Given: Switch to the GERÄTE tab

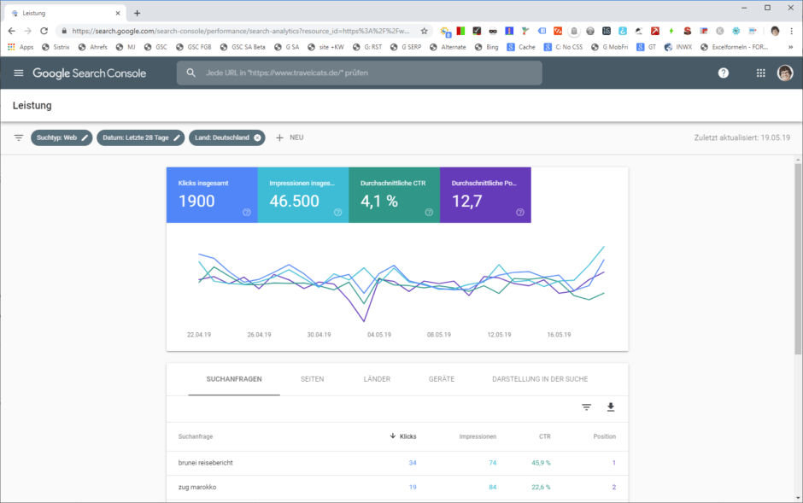Looking at the screenshot, I should pyautogui.click(x=442, y=379).
